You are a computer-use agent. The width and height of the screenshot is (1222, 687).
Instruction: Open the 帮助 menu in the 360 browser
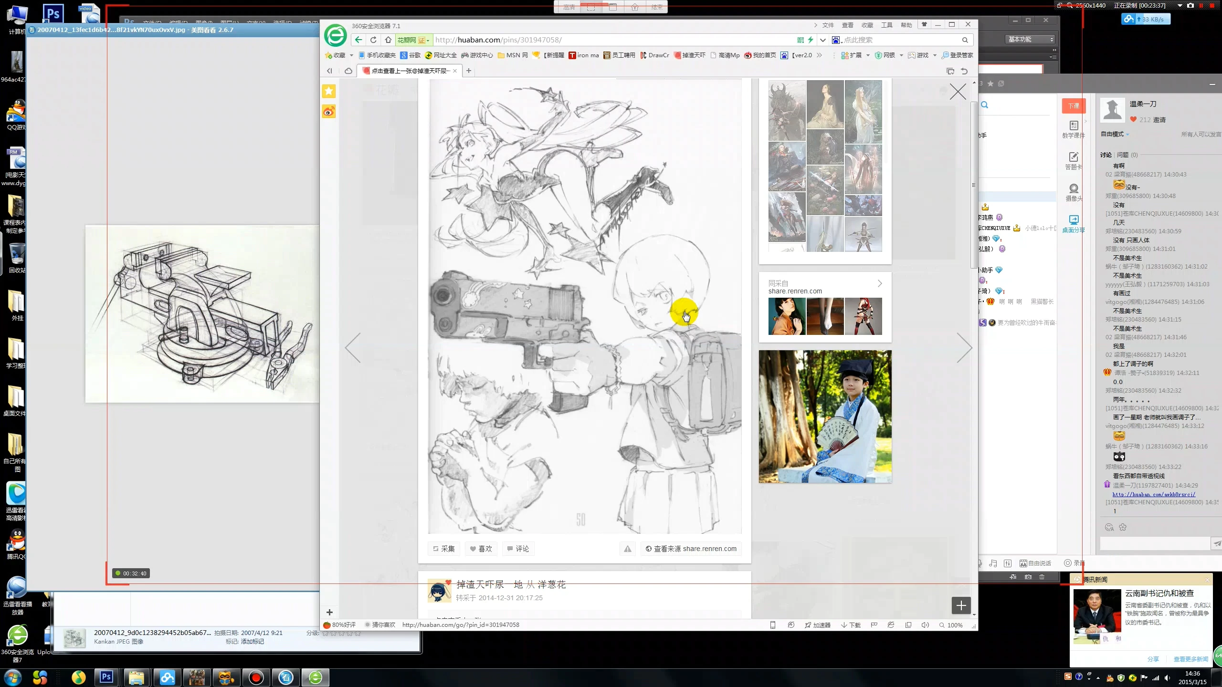pyautogui.click(x=906, y=25)
